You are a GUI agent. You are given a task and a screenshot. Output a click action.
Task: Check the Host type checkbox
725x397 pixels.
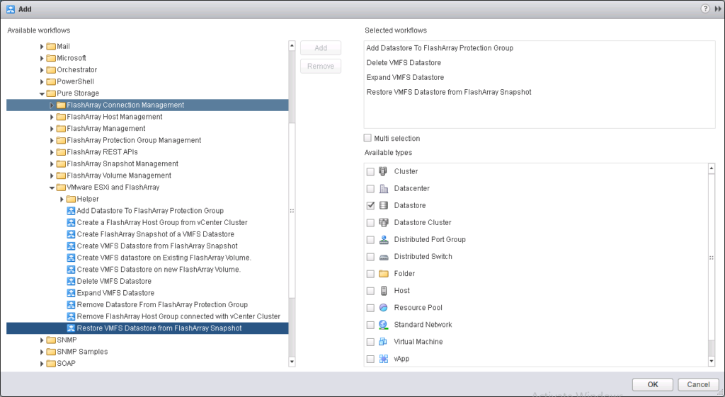[x=370, y=291]
